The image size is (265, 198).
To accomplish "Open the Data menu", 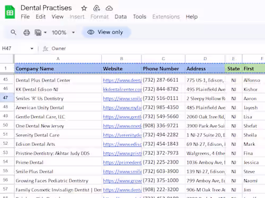I will pos(121,17).
